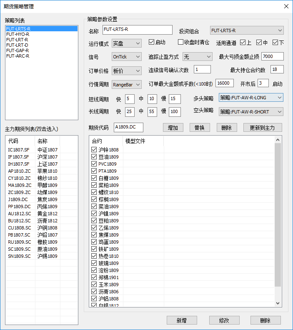Uncheck the 中 channel checkbox
Viewport: 293px width, 330px height.
259,43
